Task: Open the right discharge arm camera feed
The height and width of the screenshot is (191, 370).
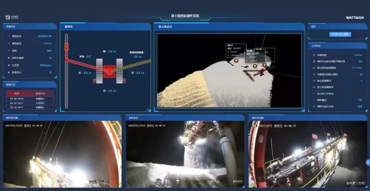Action: (307, 154)
